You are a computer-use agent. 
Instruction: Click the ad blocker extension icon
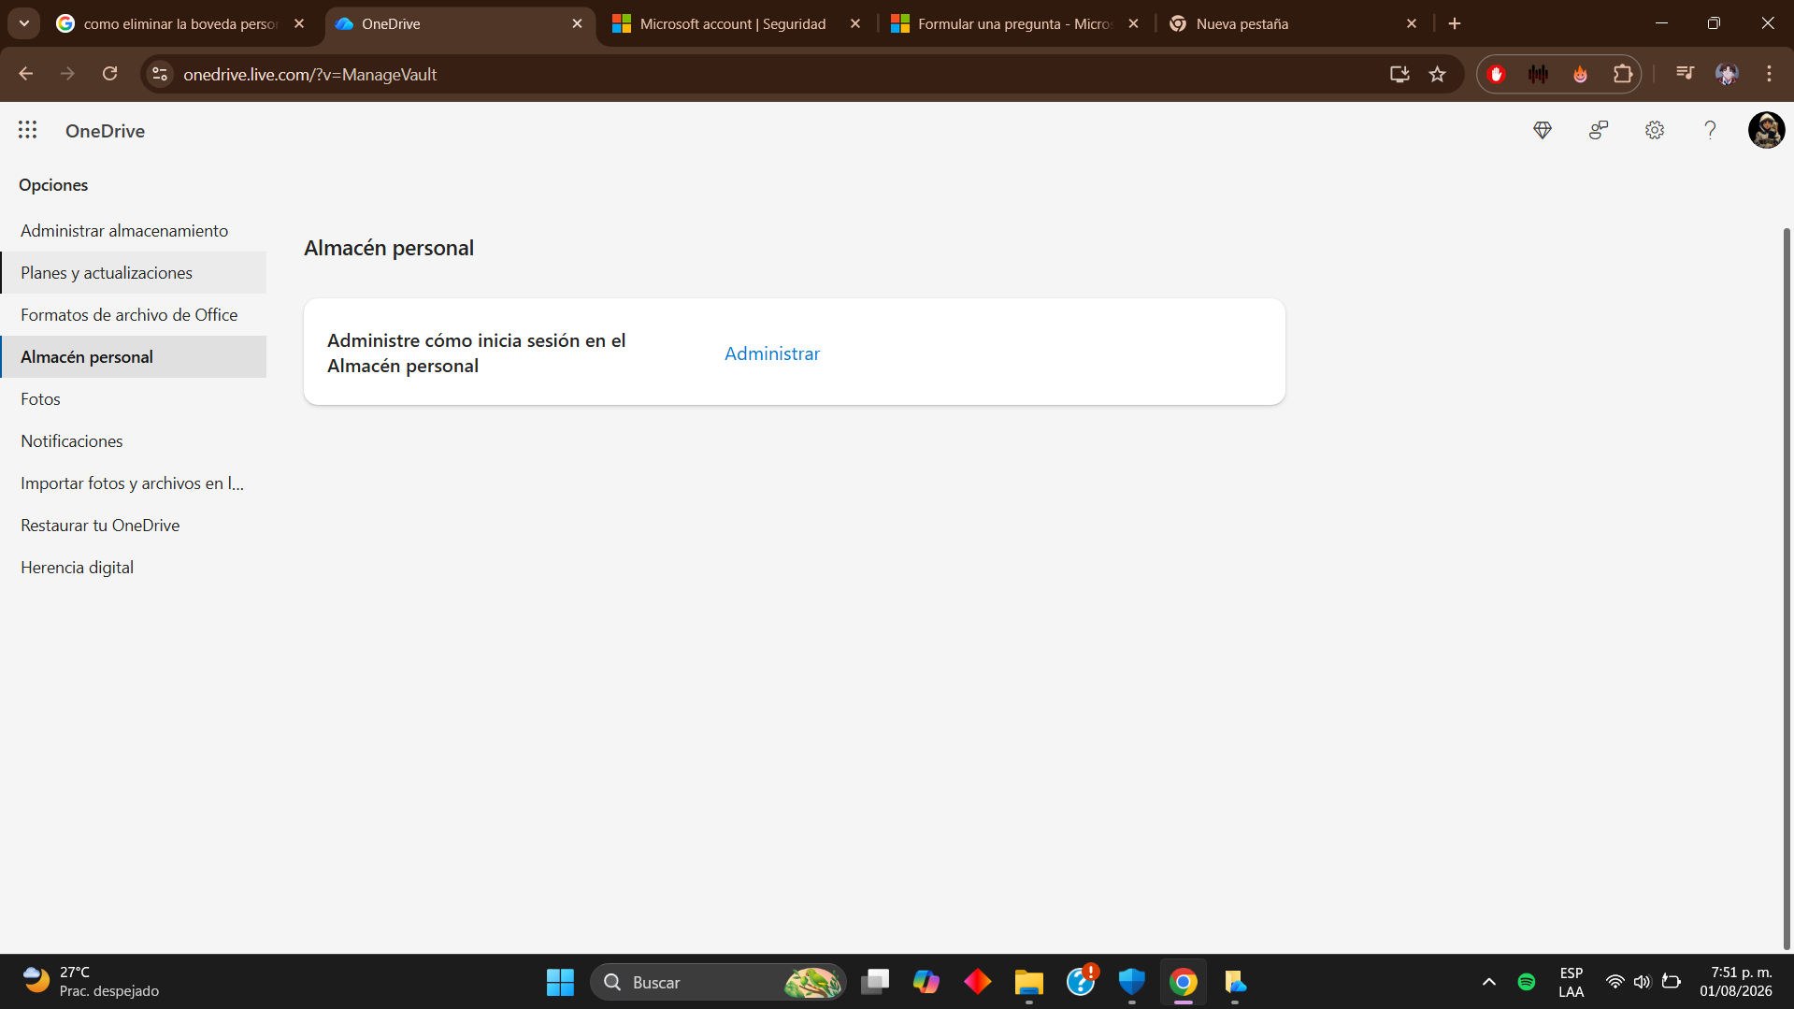(x=1497, y=74)
